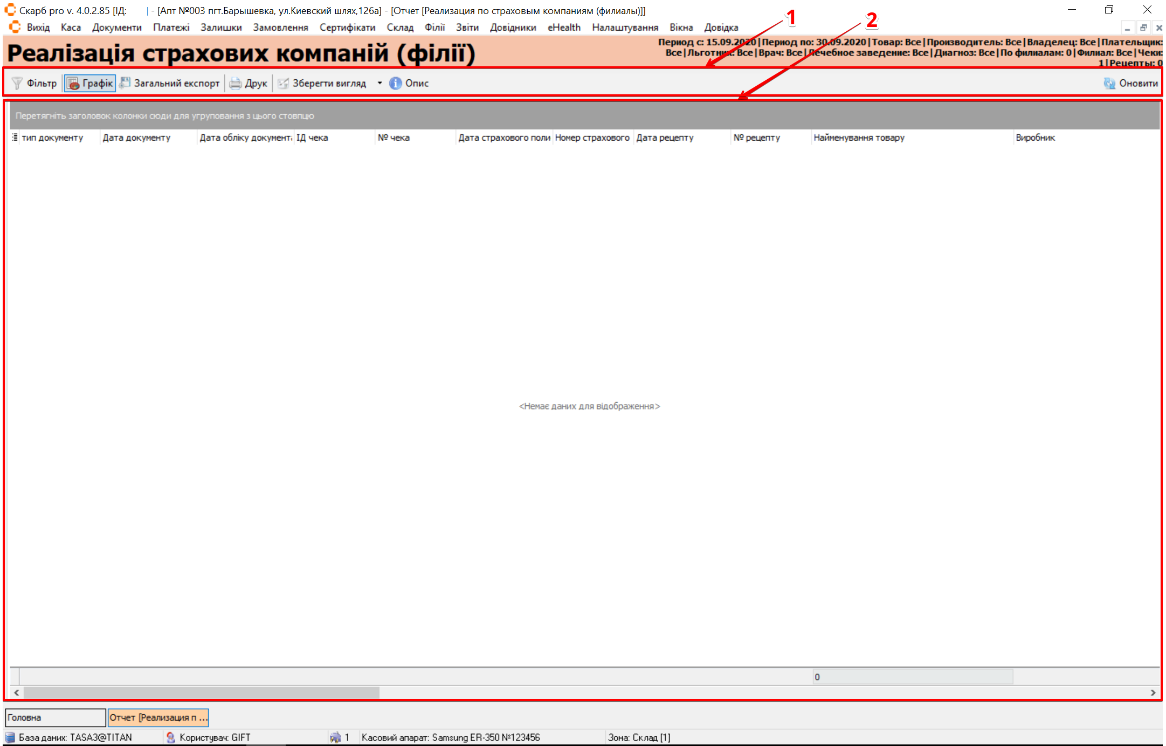The height and width of the screenshot is (746, 1166).
Task: Open the Фільтр funnel icon
Action: [17, 83]
